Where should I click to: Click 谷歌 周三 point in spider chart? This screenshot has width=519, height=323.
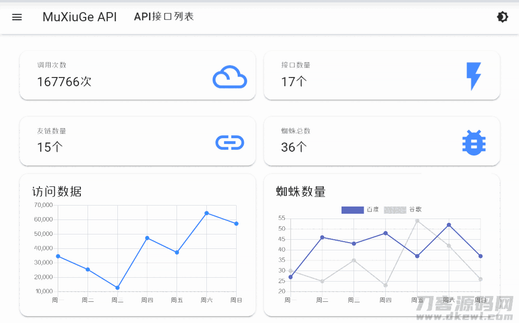(x=354, y=260)
